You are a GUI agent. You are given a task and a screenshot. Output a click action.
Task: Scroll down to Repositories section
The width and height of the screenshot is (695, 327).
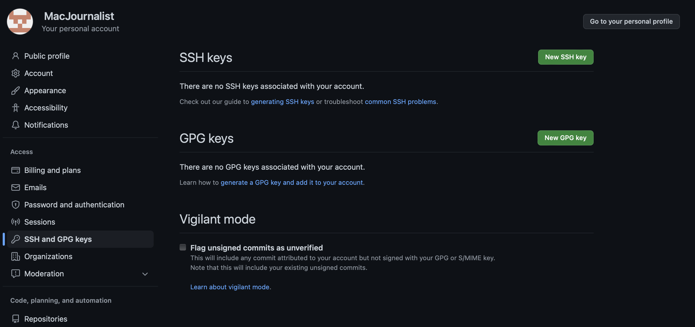click(46, 319)
